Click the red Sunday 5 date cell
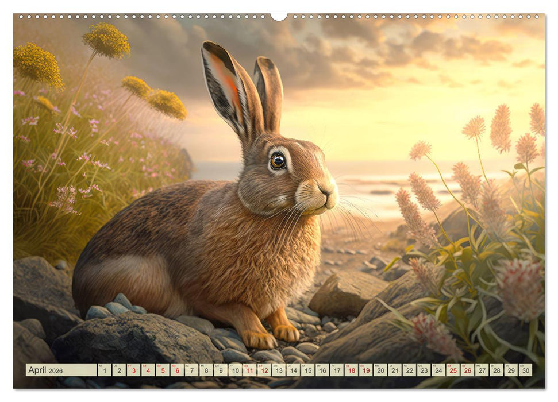Image resolution: width=558 pixels, height=402 pixels. tap(163, 372)
